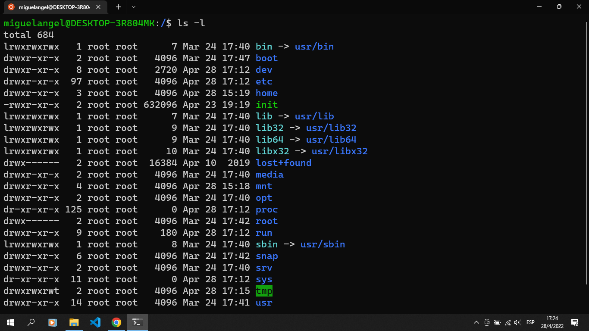The image size is (589, 331).
Task: Open a new tab with the plus button
Action: 118,7
